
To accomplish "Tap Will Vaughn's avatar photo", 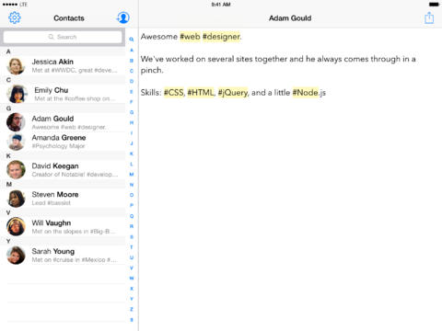I will (16, 227).
